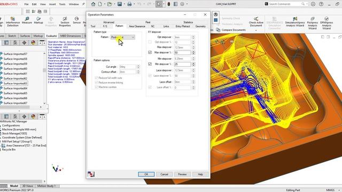Open the 3D Views tab
Image resolution: width=342 pixels, height=192 pixels.
pos(28,186)
